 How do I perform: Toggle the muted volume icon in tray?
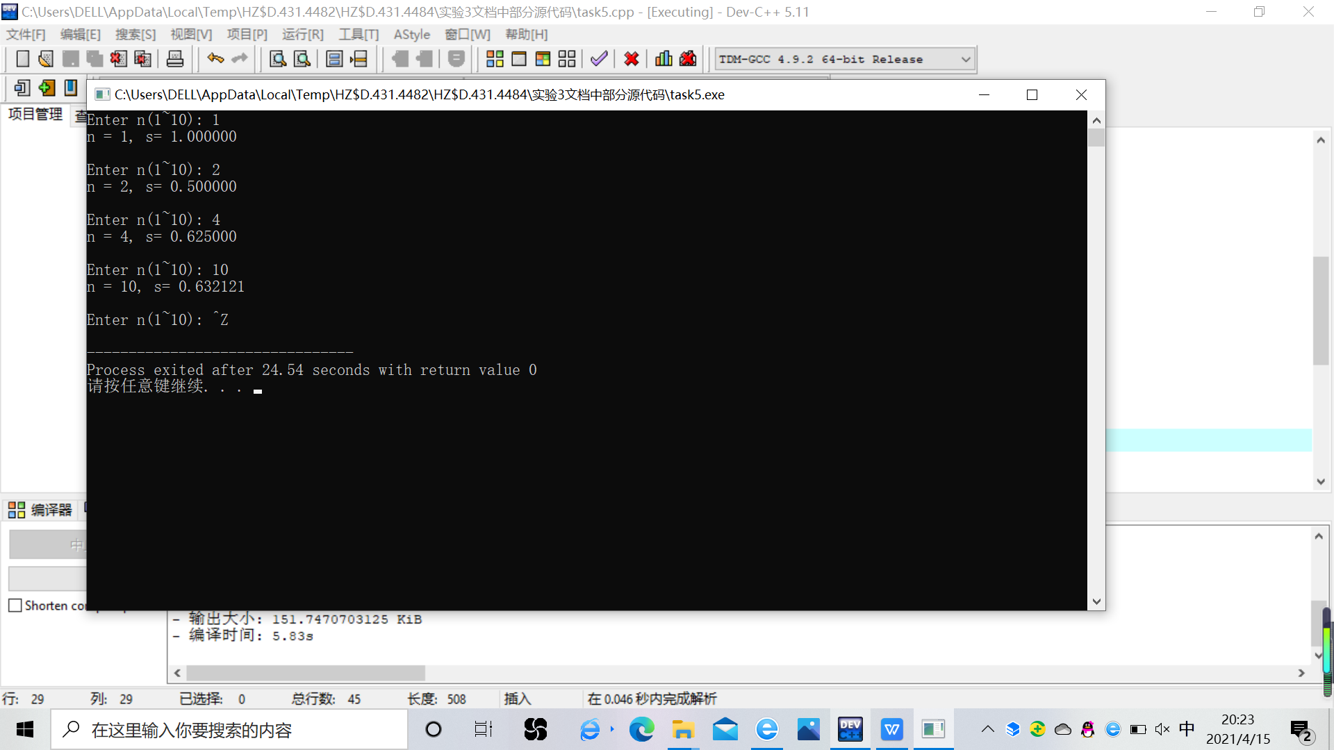point(1162,729)
